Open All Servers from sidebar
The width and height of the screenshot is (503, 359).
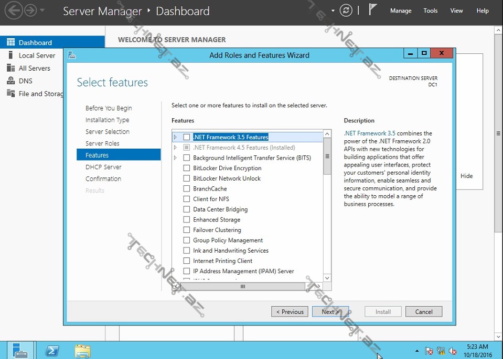pyautogui.click(x=34, y=68)
